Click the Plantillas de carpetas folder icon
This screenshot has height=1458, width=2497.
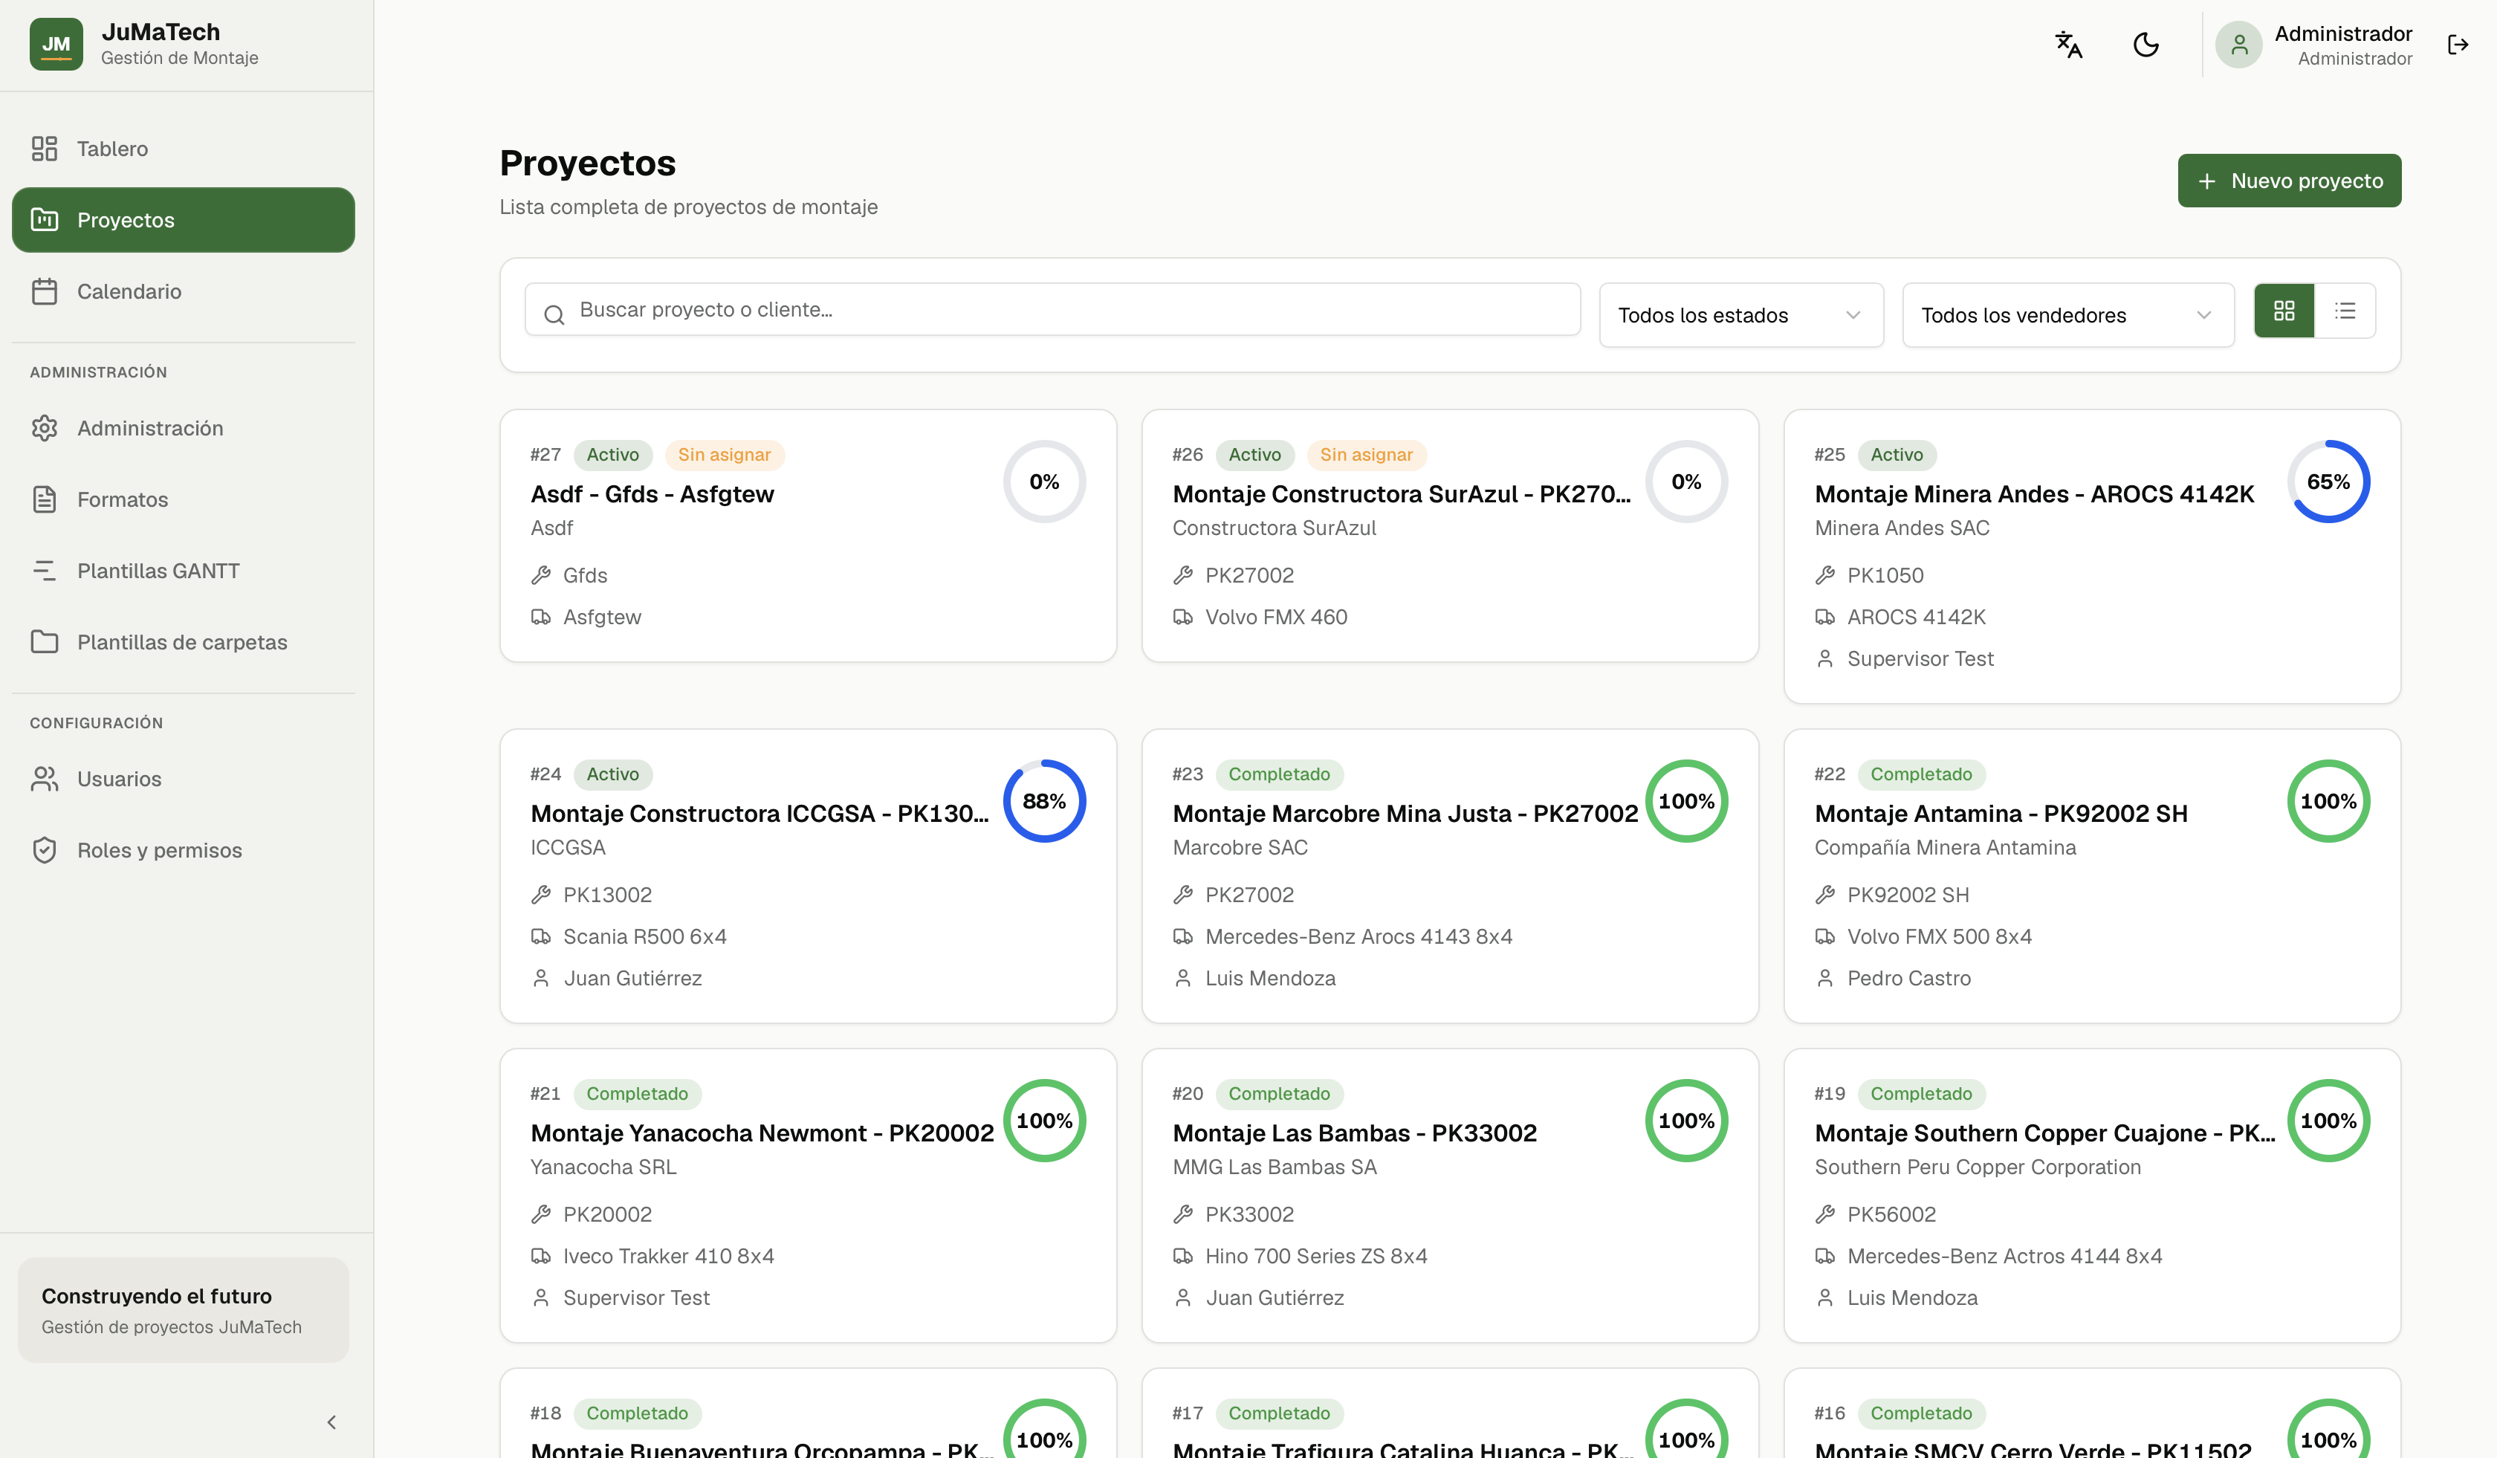pos(45,642)
